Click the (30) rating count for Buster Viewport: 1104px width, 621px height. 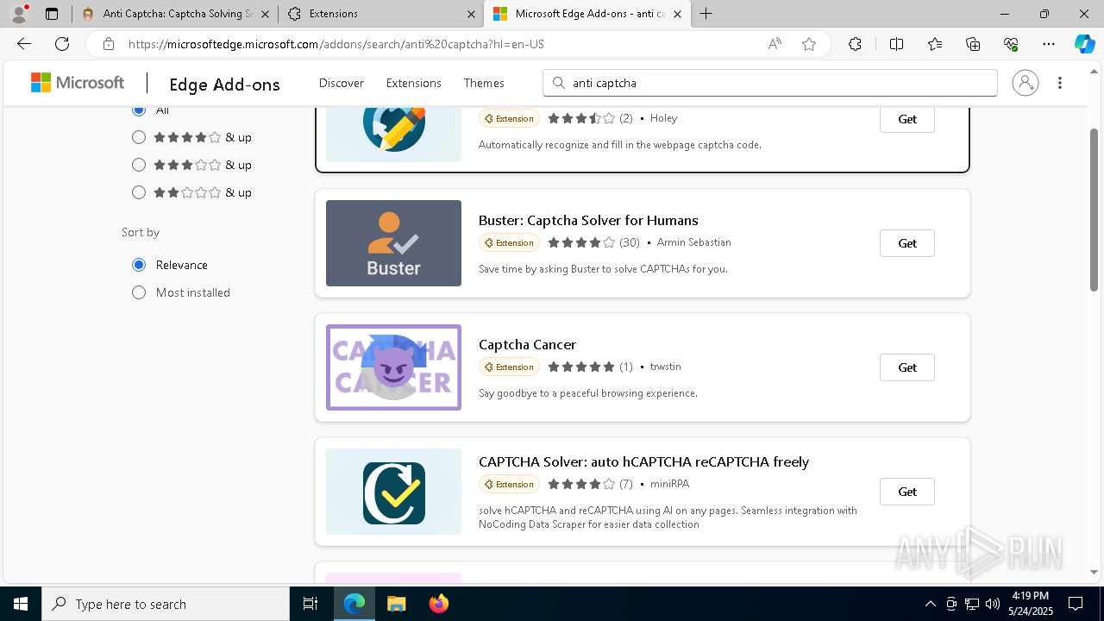pos(630,242)
